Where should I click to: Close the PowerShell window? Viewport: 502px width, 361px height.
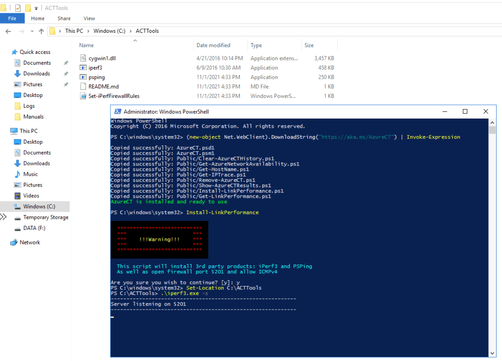(x=486, y=111)
